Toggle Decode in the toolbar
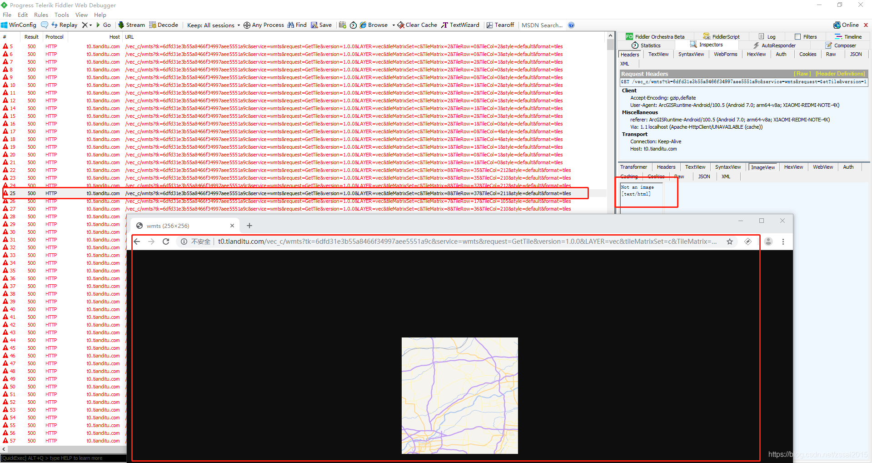This screenshot has height=463, width=872. [x=164, y=25]
